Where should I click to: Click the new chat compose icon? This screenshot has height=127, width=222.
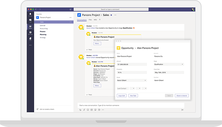coord(70,9)
